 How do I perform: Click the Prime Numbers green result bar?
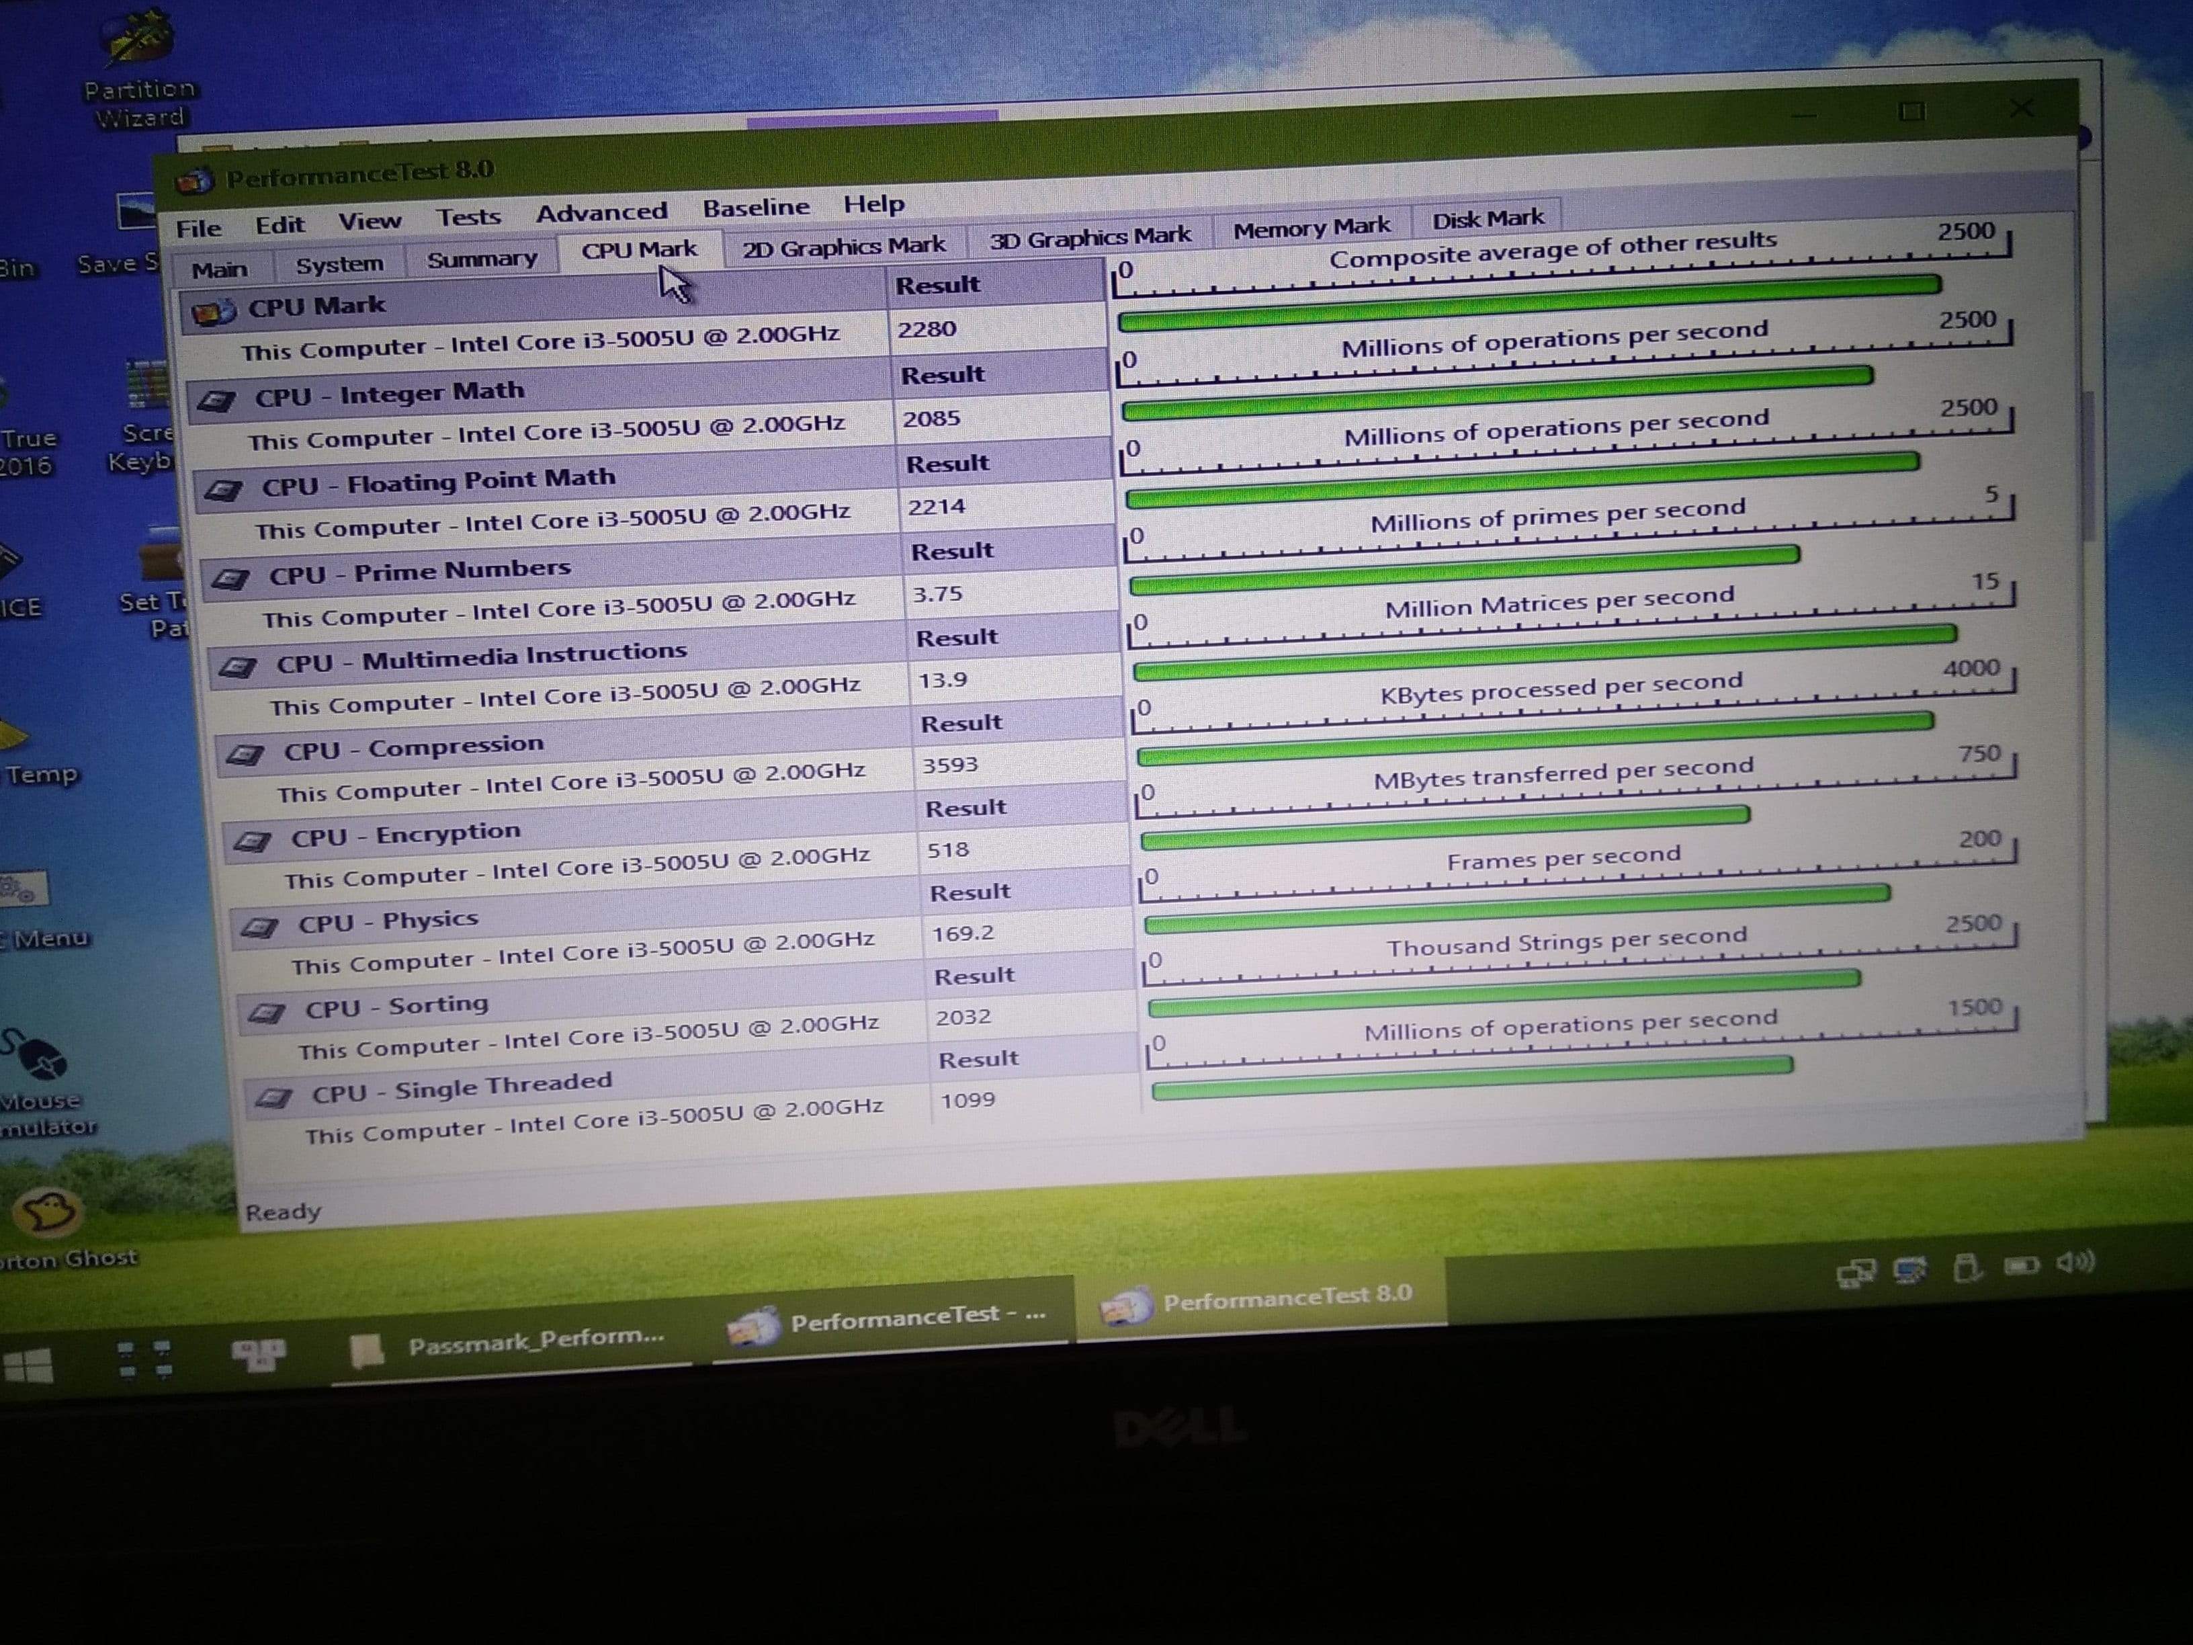click(x=1464, y=569)
